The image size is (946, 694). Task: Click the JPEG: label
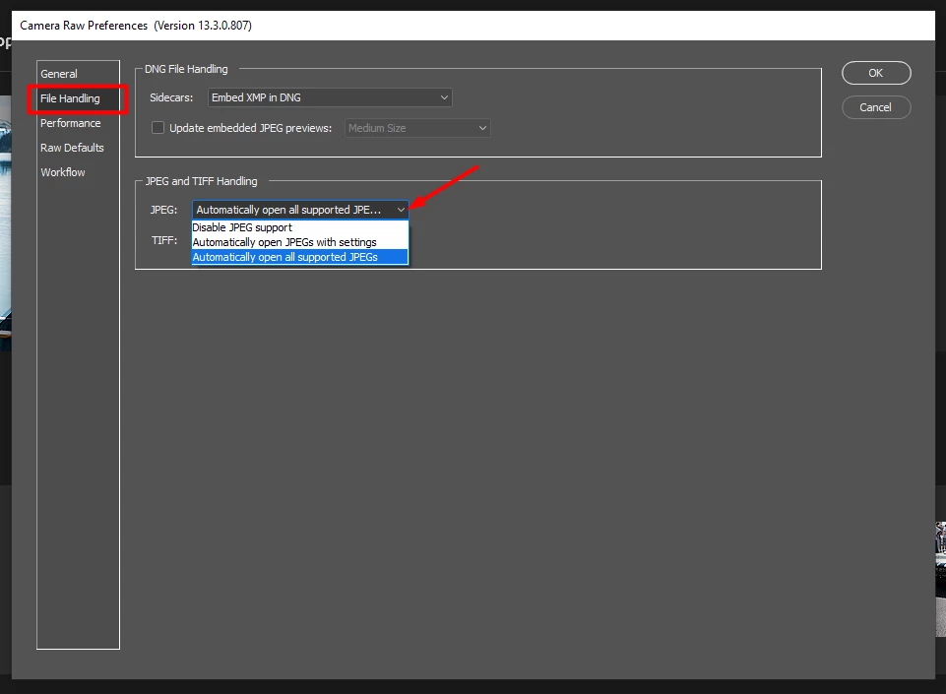(x=163, y=210)
